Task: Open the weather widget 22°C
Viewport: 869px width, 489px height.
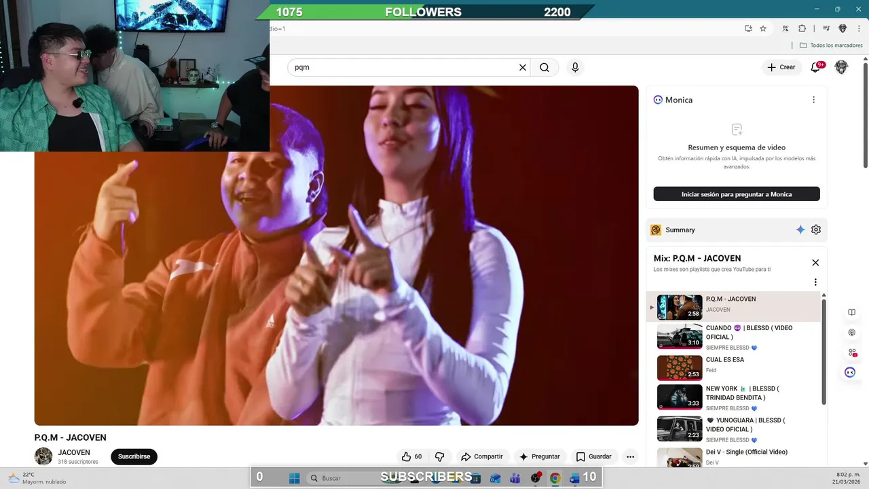Action: coord(37,478)
